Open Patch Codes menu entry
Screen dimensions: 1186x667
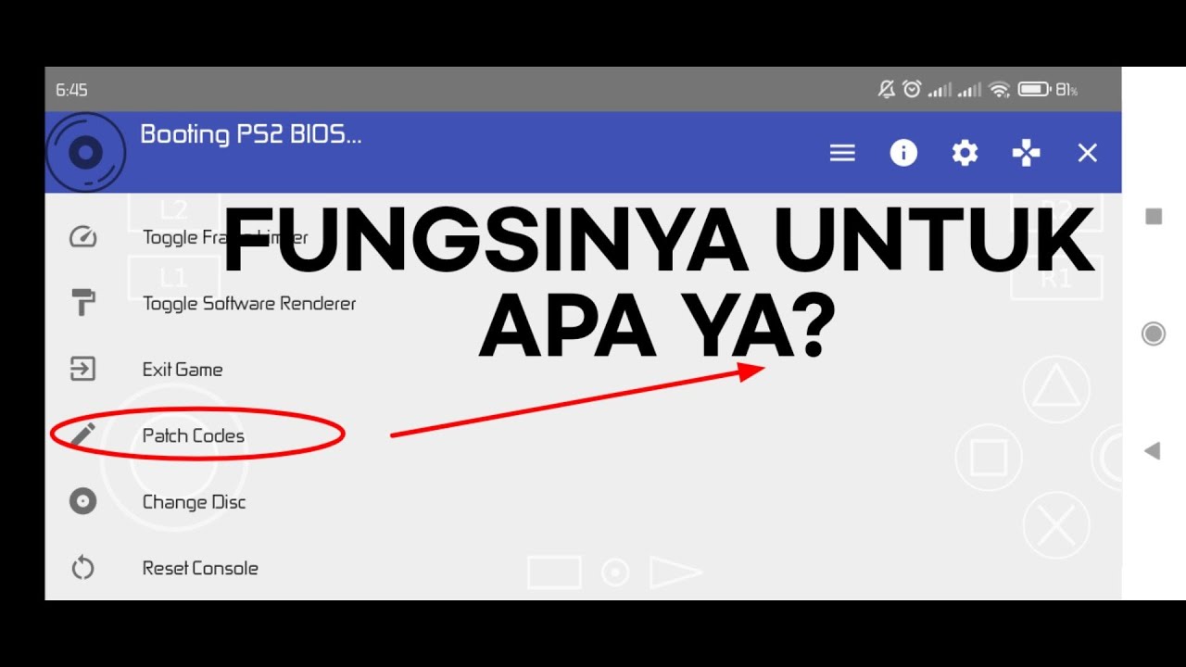194,435
